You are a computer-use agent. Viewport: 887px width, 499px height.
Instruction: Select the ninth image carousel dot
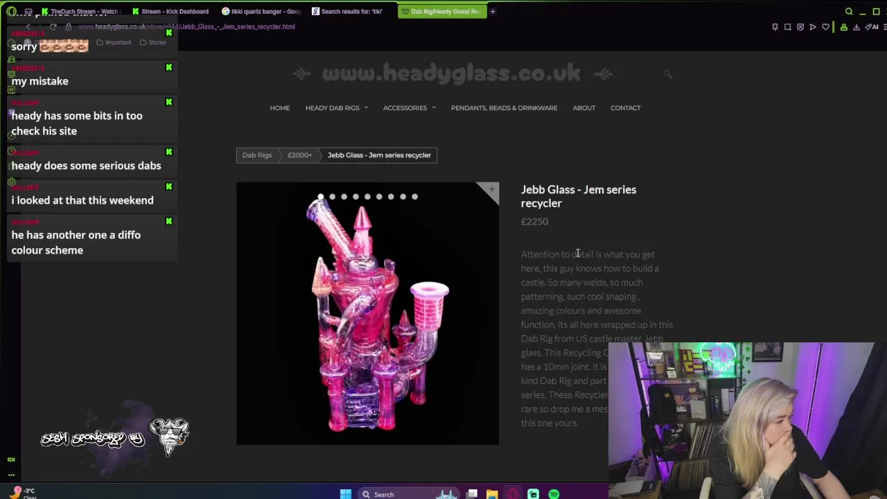pos(414,197)
